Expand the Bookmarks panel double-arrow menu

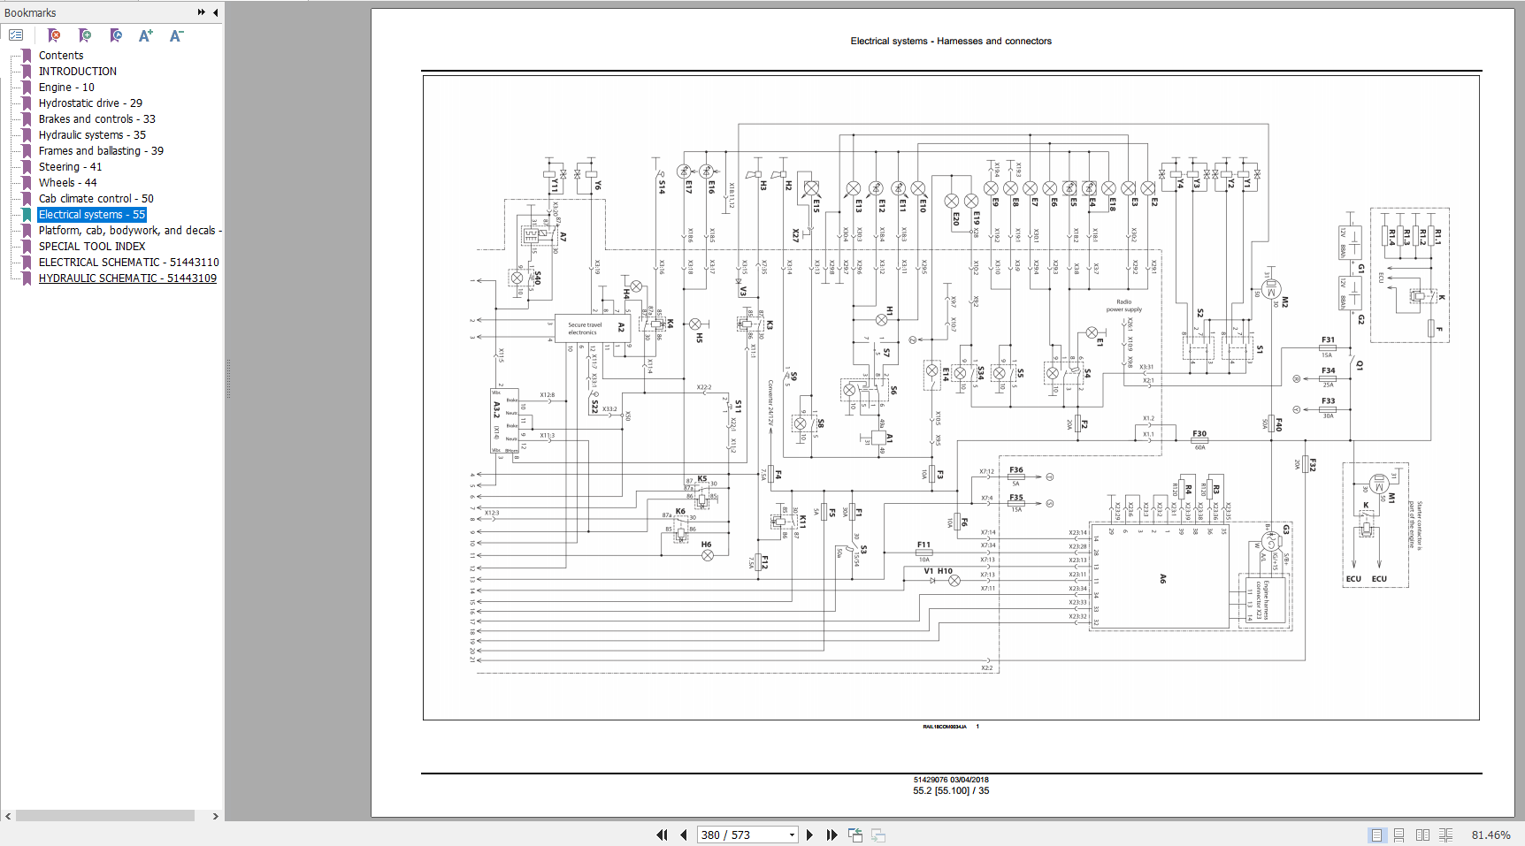click(202, 12)
